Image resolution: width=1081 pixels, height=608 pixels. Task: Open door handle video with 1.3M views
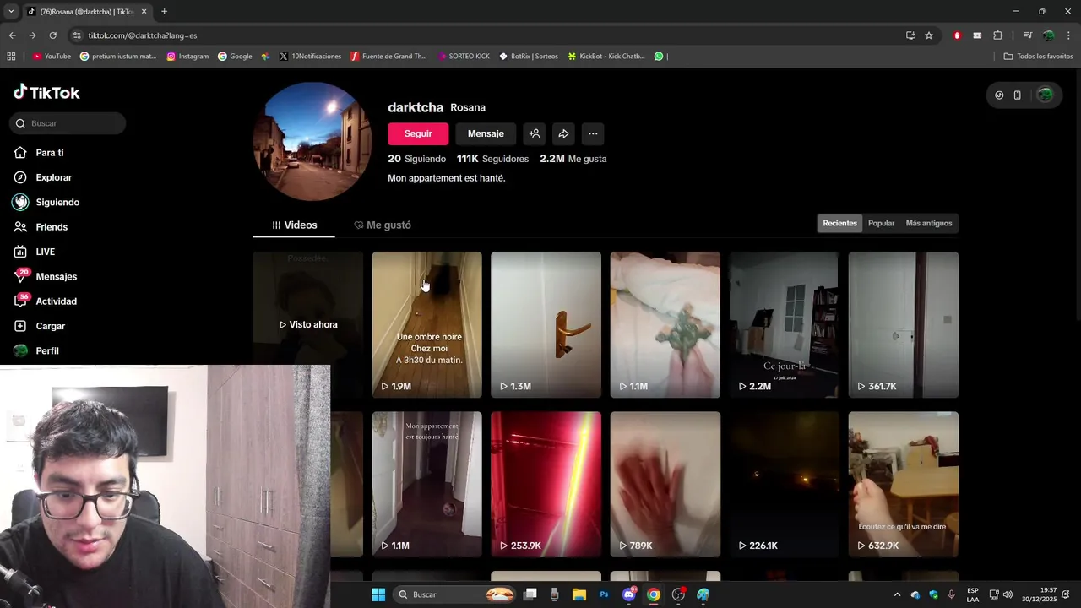tap(546, 324)
